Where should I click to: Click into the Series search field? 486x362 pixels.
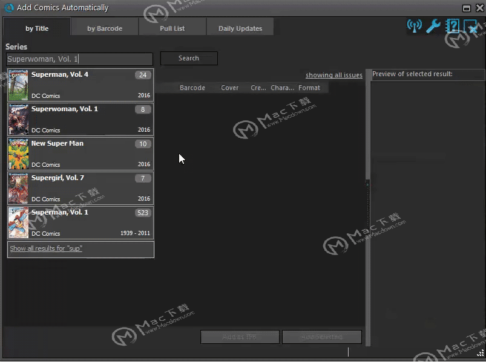[80, 59]
